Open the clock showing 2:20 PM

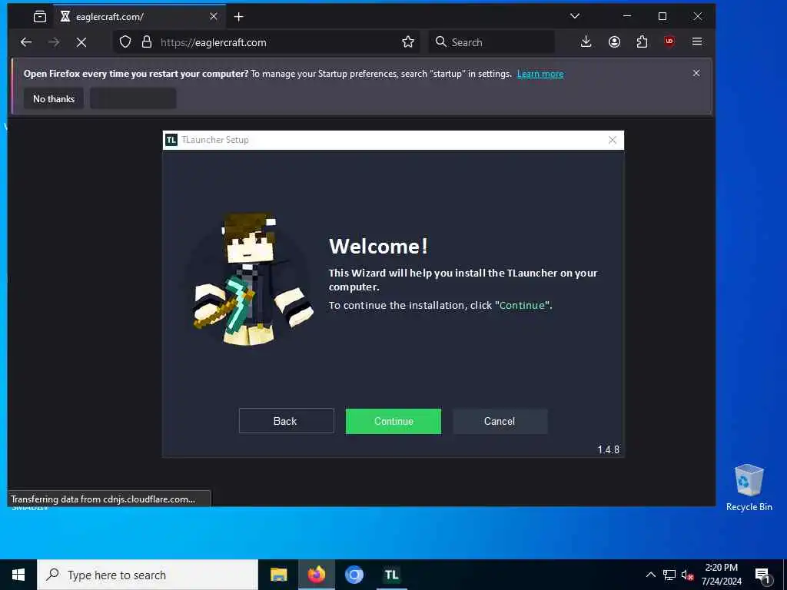722,575
